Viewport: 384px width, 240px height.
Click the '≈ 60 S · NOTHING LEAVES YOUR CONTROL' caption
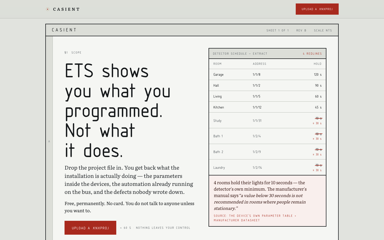pos(155,228)
